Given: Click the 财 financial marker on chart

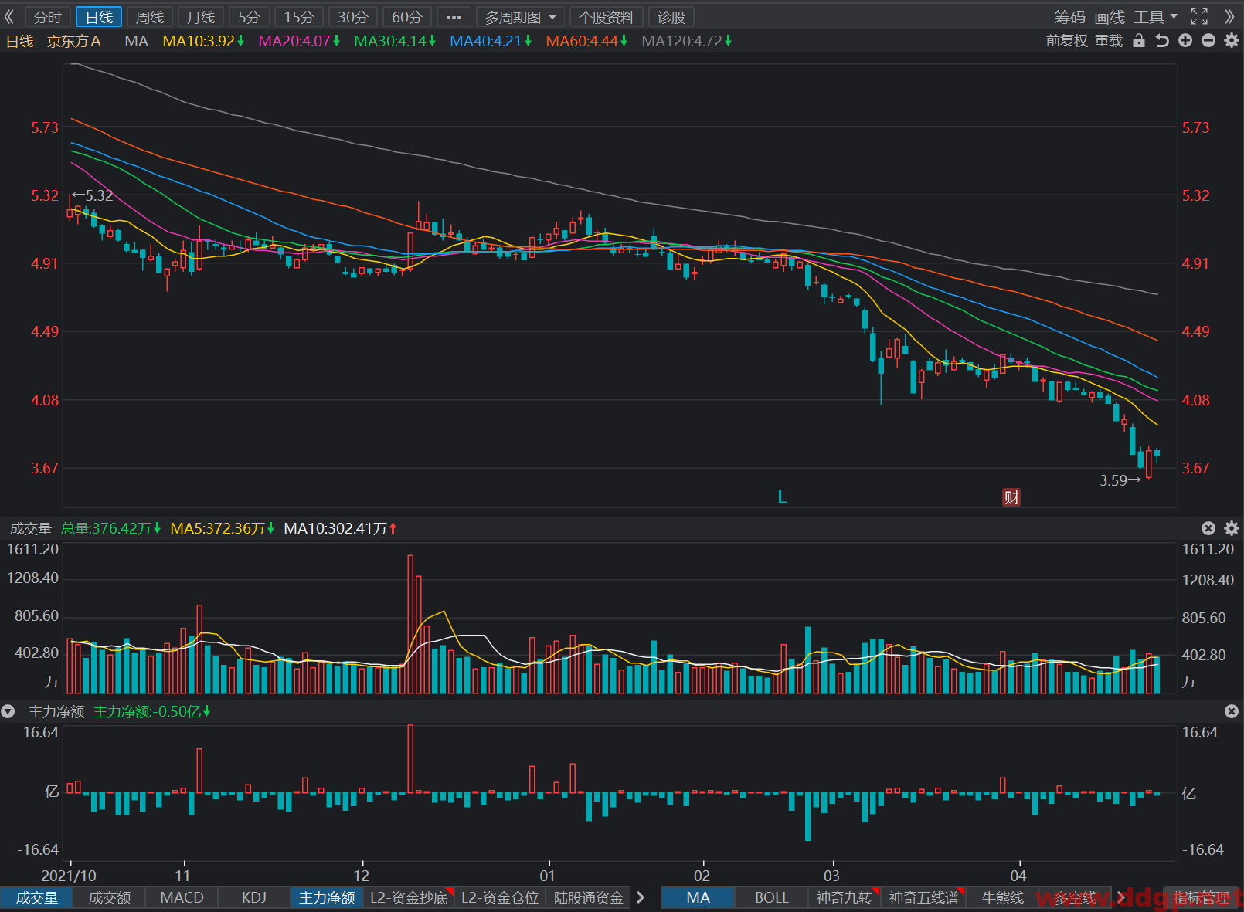Looking at the screenshot, I should click(x=1011, y=497).
